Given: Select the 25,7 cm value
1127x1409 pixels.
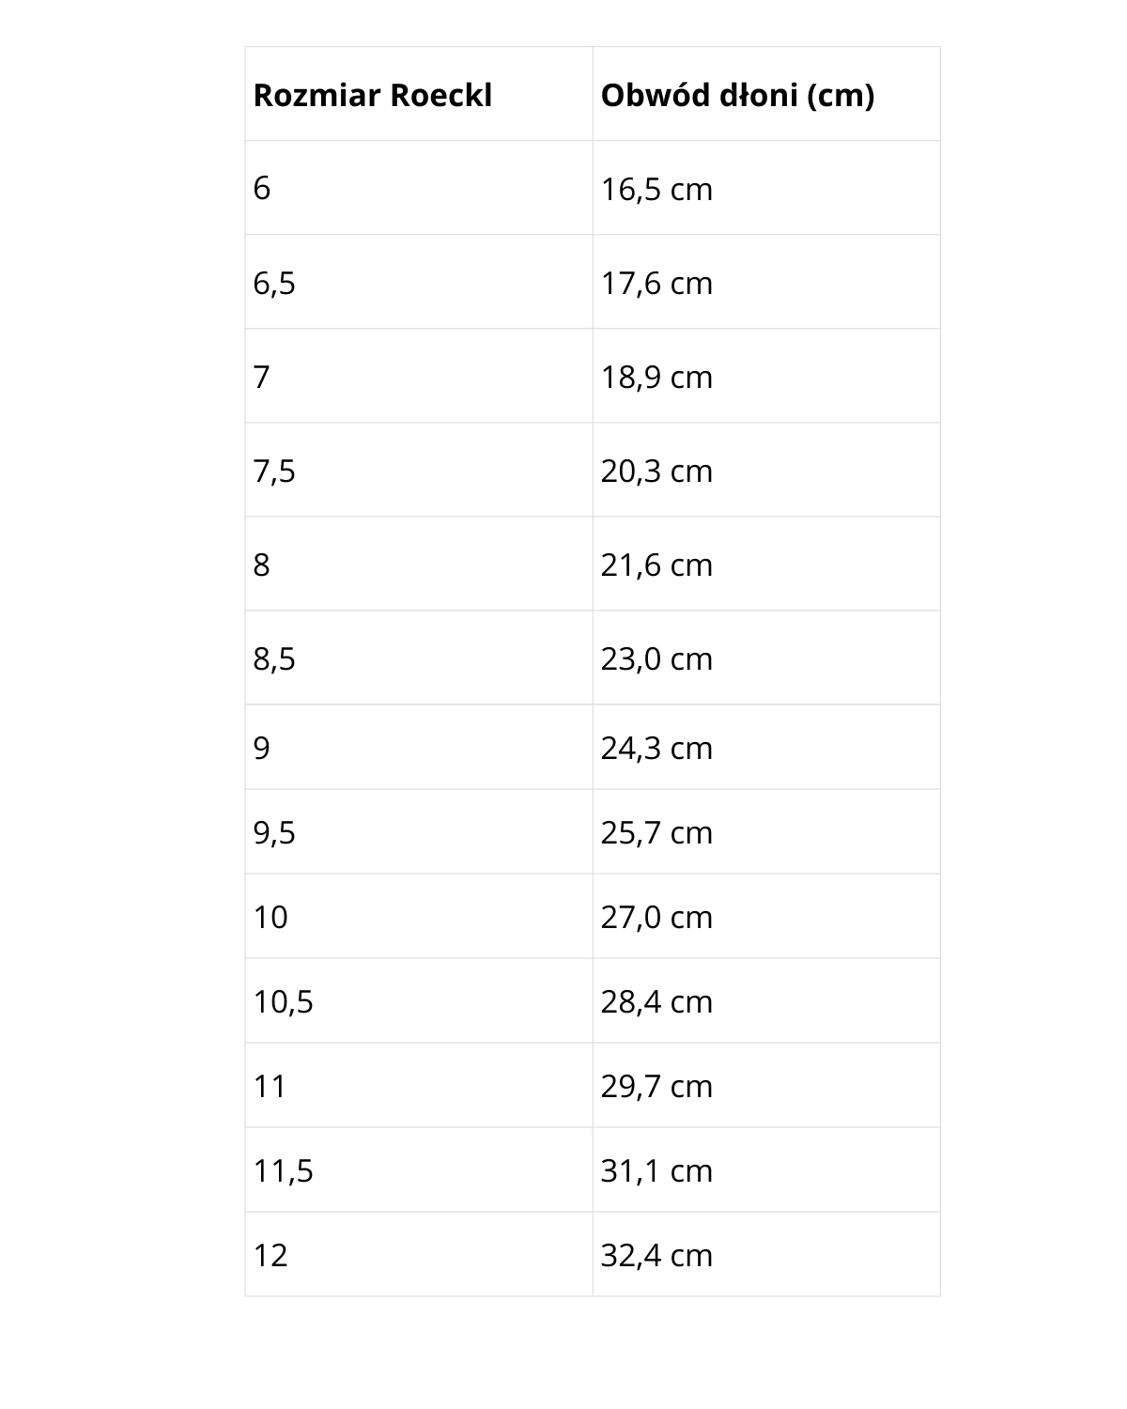Looking at the screenshot, I should pyautogui.click(x=656, y=832).
